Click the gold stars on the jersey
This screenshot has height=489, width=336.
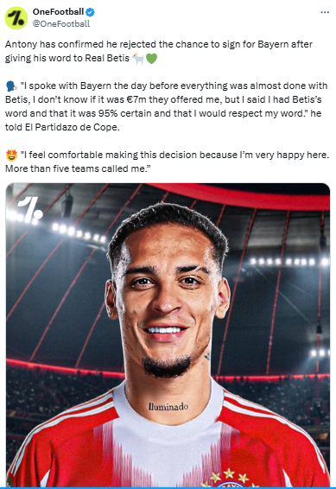228,476
